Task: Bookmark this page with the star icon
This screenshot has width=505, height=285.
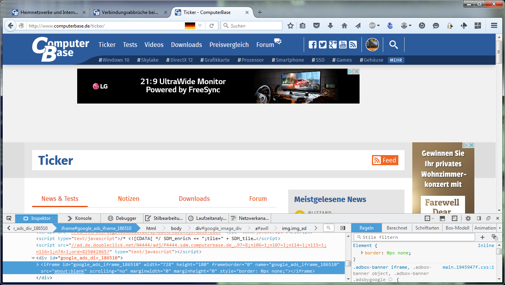Action: click(291, 26)
